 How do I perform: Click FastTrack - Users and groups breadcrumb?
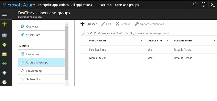119,5
